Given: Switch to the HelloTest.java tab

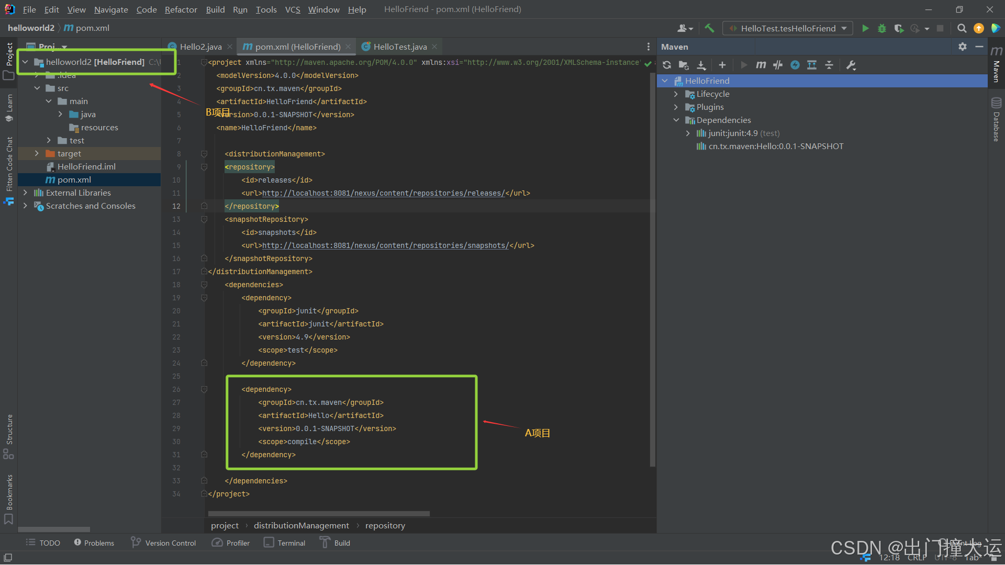Looking at the screenshot, I should (400, 47).
